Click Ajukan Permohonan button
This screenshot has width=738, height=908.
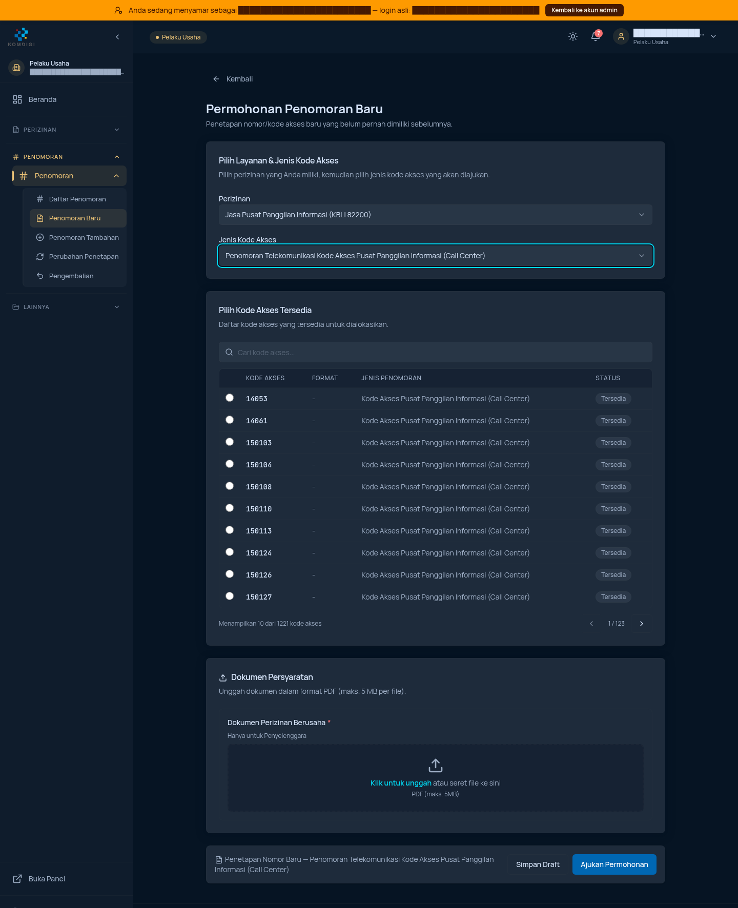[x=614, y=864]
